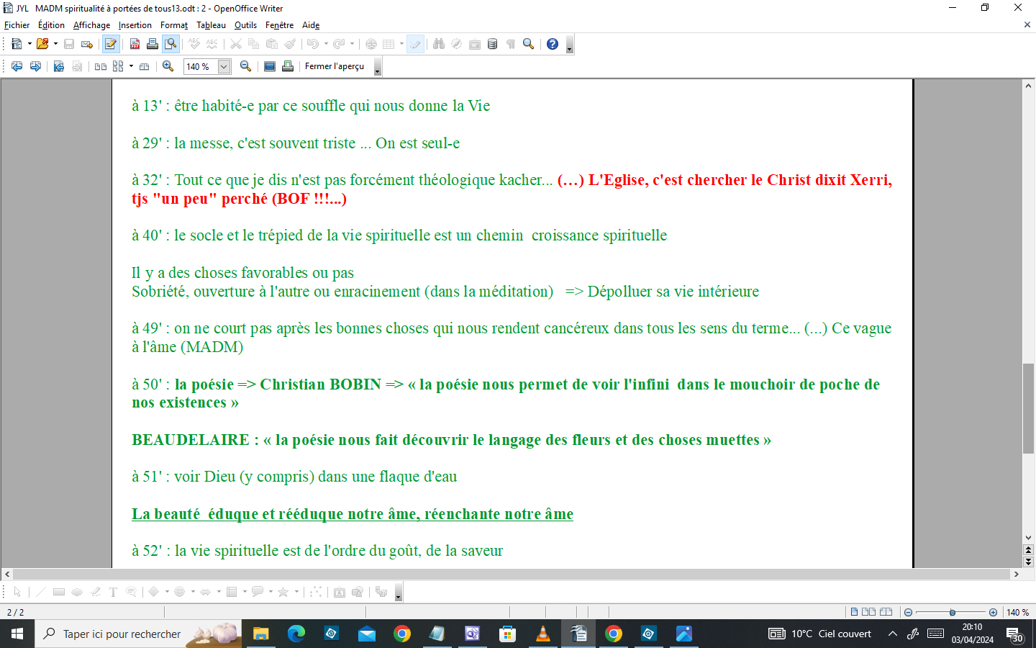This screenshot has width=1036, height=648.
Task: Select book view layout in status bar
Action: click(886, 612)
